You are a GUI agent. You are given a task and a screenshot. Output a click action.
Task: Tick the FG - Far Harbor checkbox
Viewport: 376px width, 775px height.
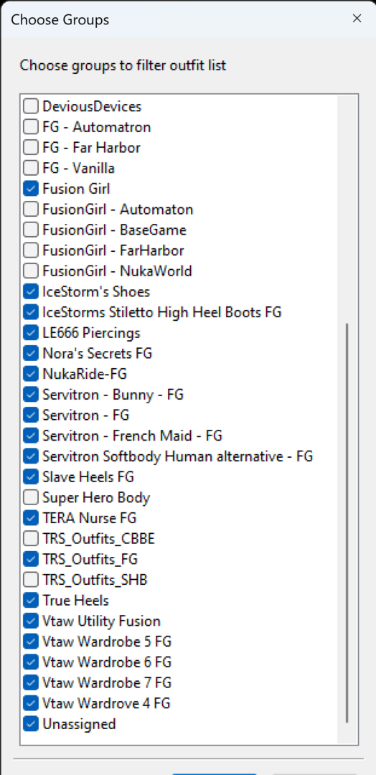point(31,147)
